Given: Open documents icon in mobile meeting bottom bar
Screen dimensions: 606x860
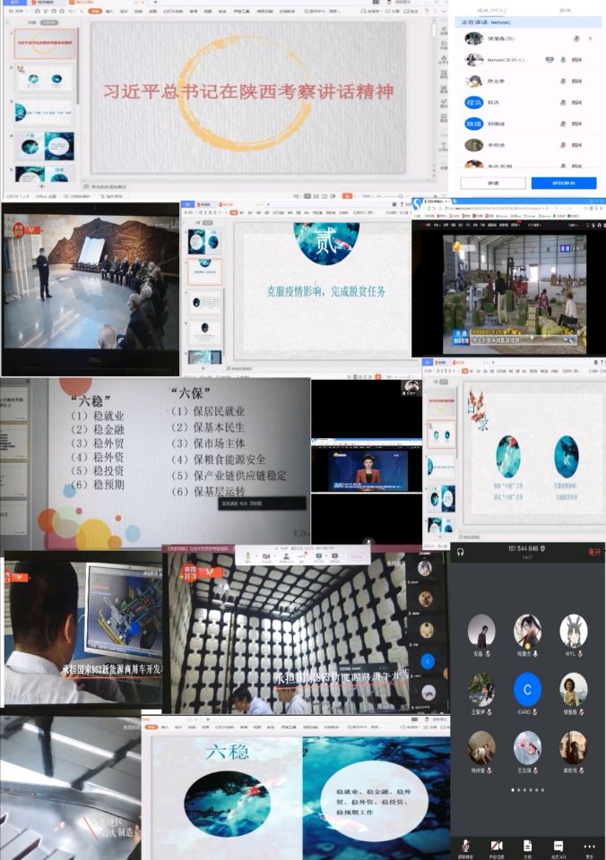Looking at the screenshot, I should (527, 847).
